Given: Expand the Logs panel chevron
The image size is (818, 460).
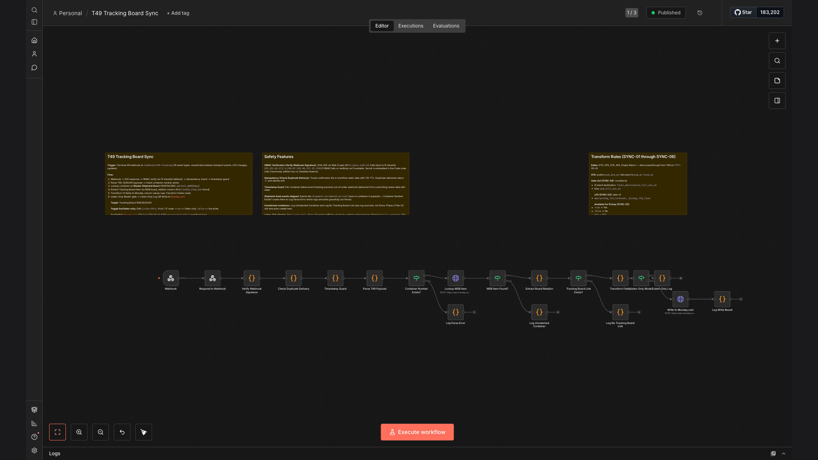Looking at the screenshot, I should point(783,454).
